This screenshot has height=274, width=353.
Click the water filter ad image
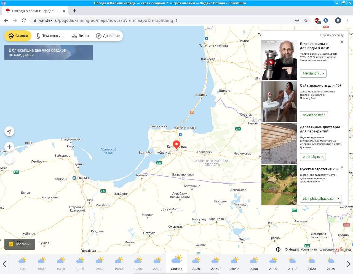coord(279,60)
